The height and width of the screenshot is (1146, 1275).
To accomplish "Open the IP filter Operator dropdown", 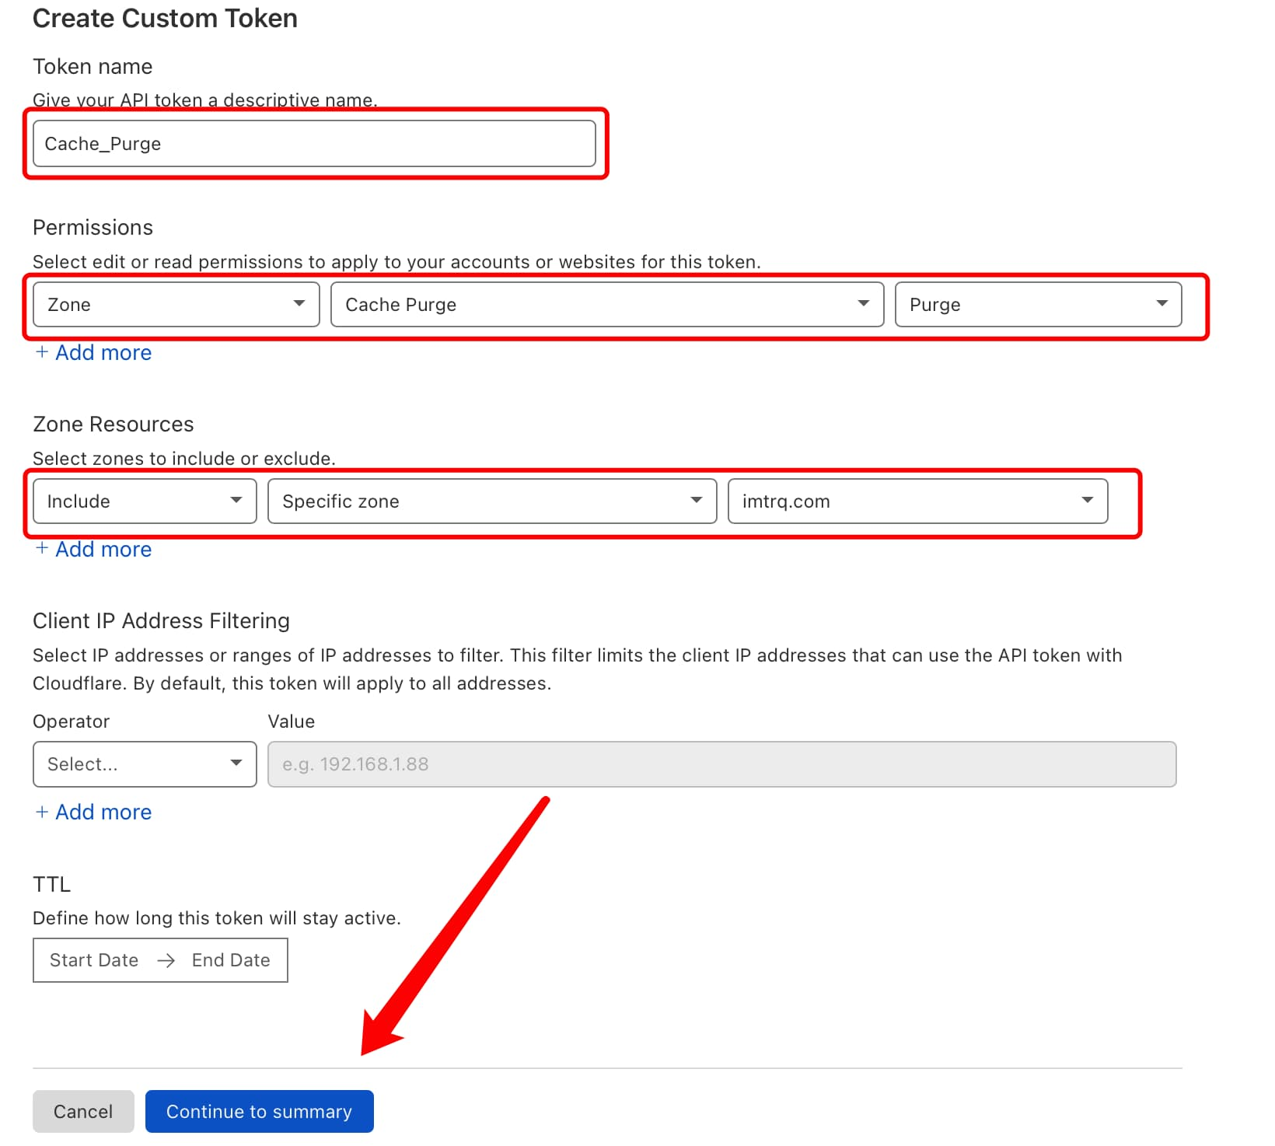I will pos(145,764).
